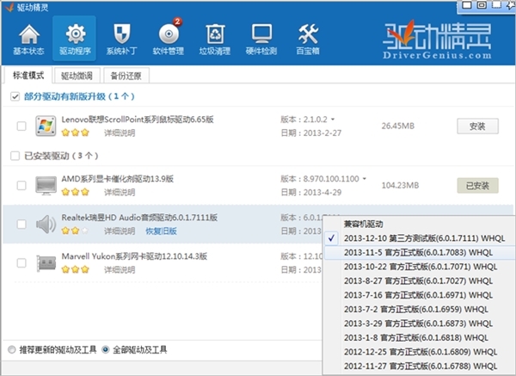Check the Lenovo ScrollPoint driver checkbox
The image size is (516, 376).
[21, 127]
